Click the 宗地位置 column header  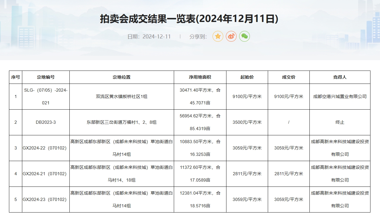(x=121, y=77)
